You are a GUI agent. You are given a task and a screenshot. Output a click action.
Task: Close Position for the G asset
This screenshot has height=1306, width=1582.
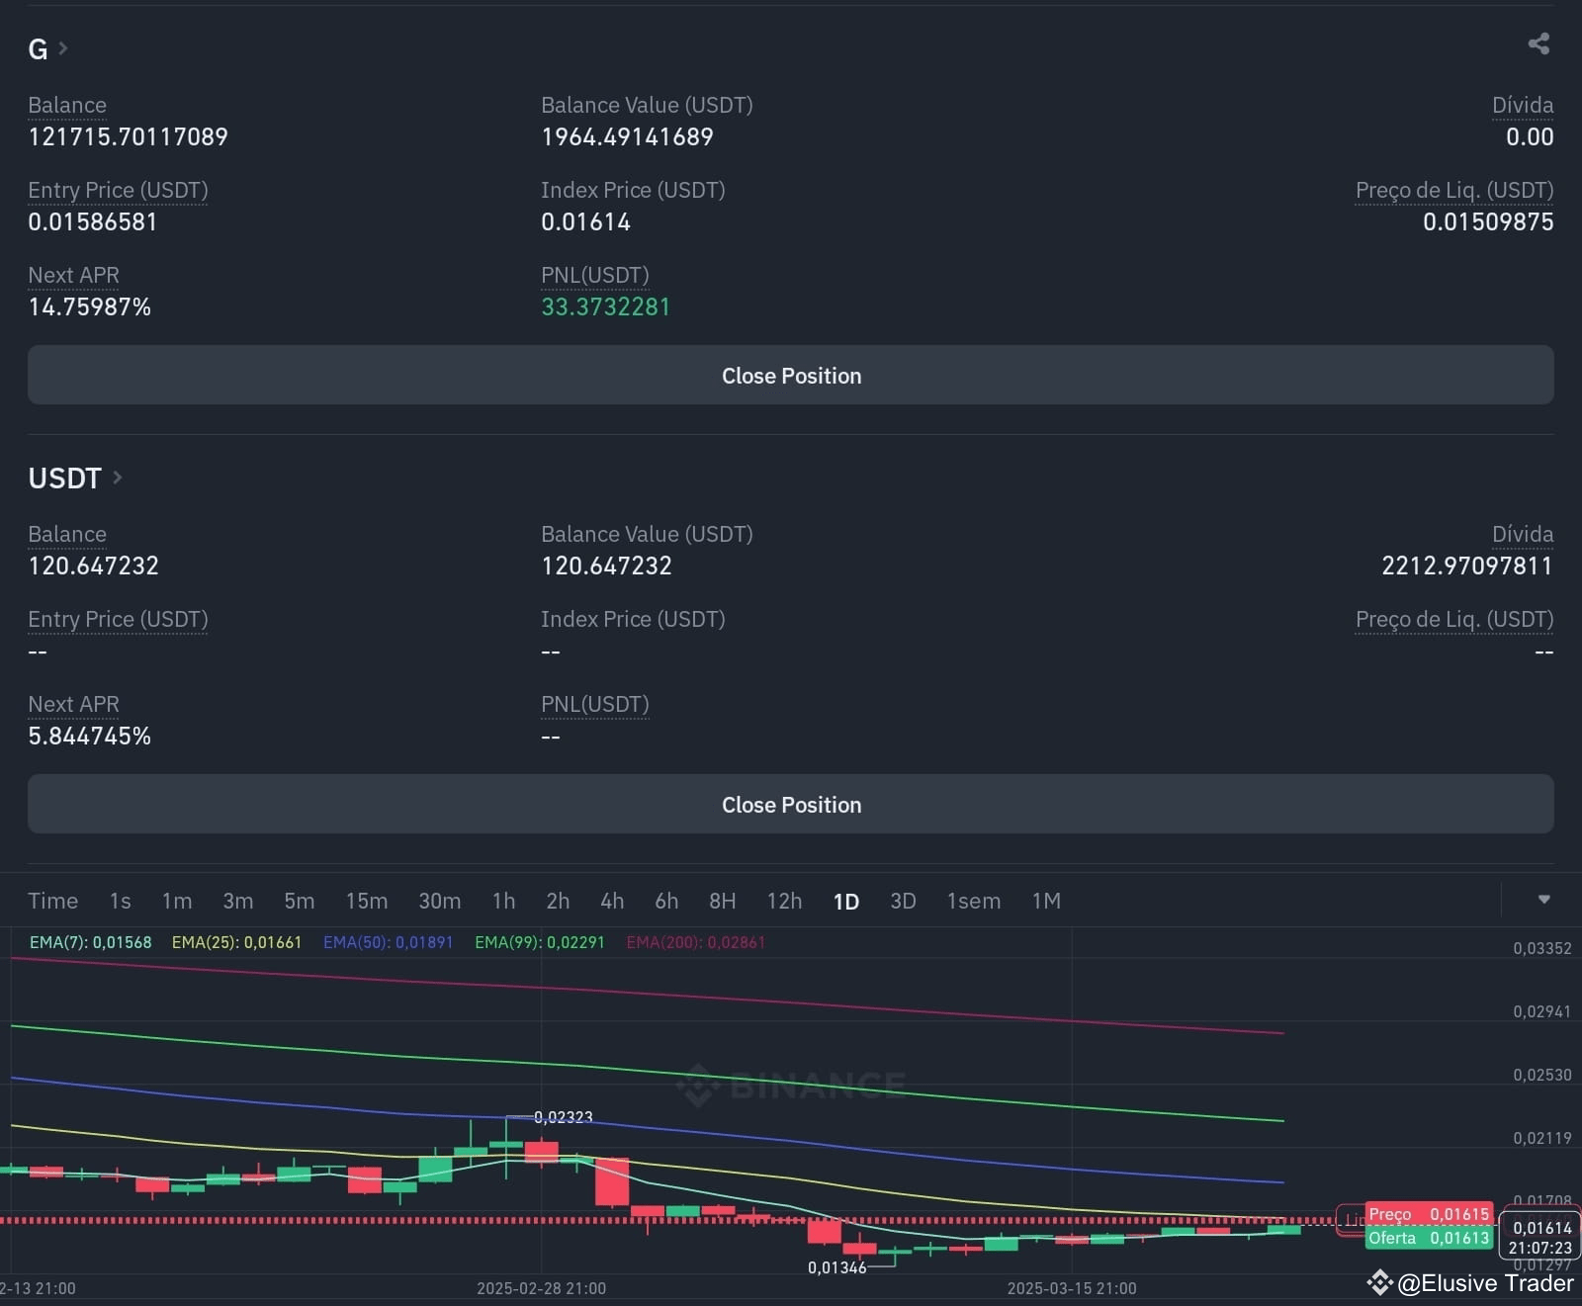tap(791, 375)
